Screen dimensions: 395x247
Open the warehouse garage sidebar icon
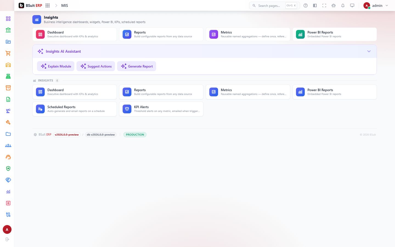point(8,65)
